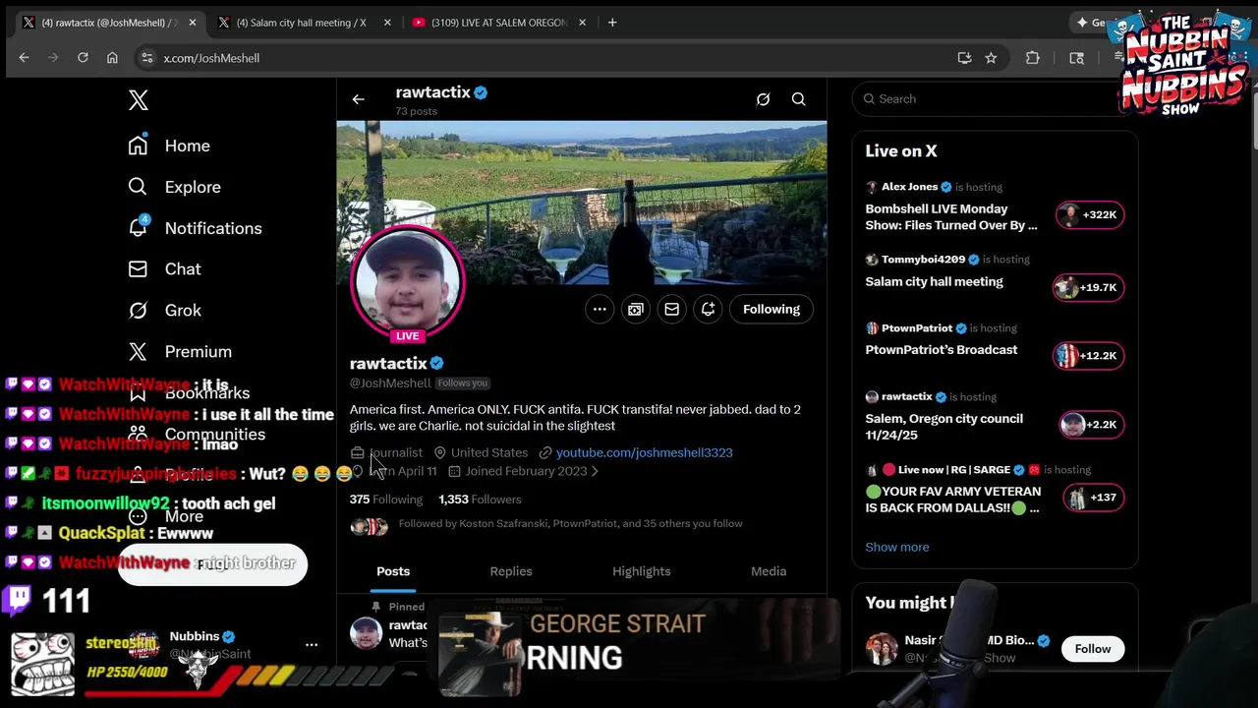Click the +137 listeners badge
This screenshot has width=1258, height=708.
(1094, 498)
